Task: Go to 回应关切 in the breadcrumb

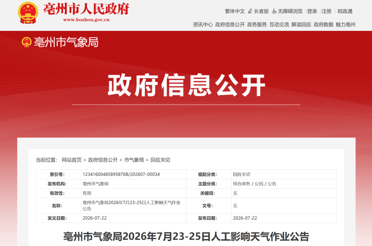Action: point(160,160)
